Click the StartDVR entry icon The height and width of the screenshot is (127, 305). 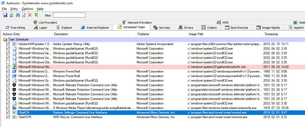point(14,117)
